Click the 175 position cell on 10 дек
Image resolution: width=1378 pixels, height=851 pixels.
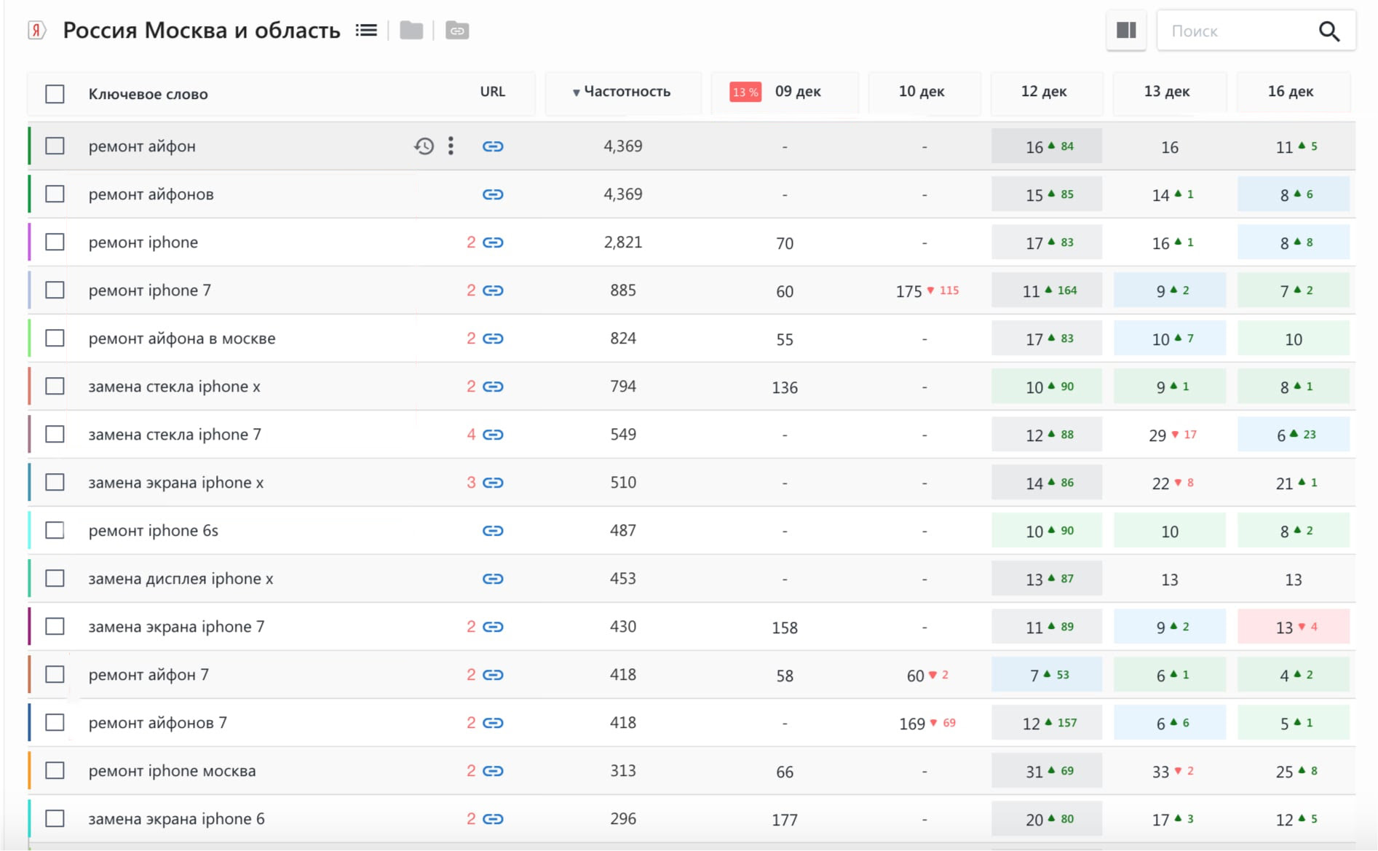pyautogui.click(x=927, y=291)
